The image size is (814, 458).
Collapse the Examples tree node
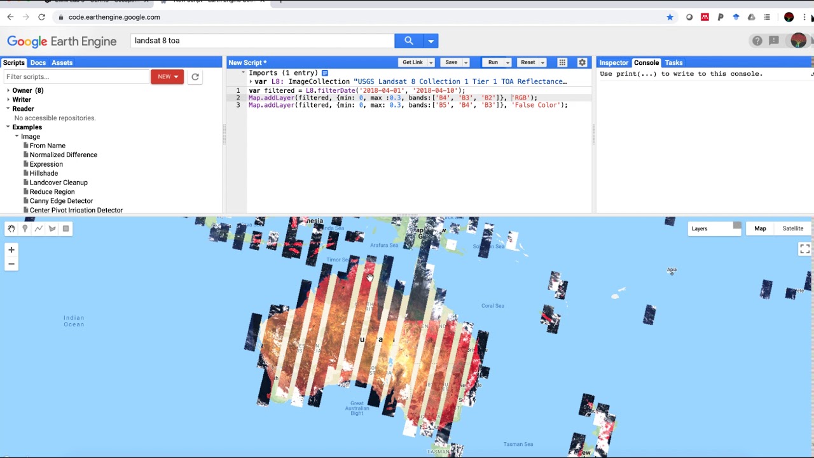(x=8, y=127)
